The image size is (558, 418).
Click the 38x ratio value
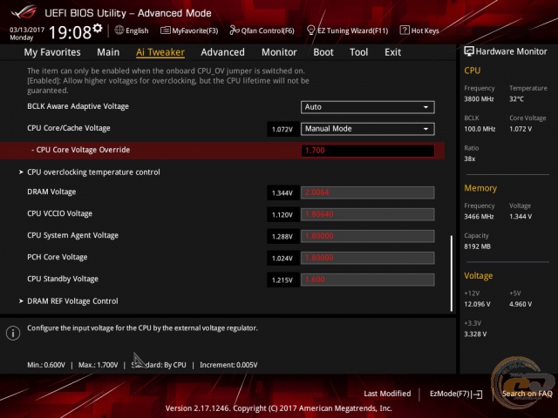point(469,158)
